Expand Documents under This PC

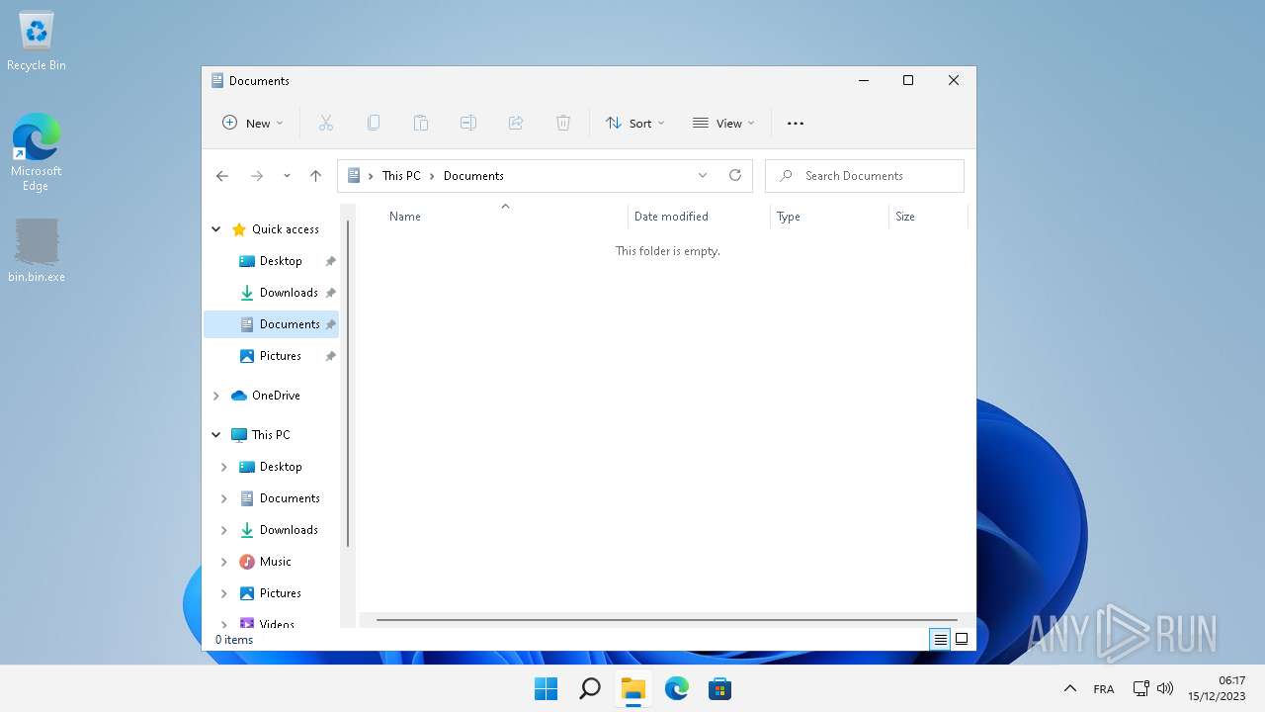pos(224,498)
